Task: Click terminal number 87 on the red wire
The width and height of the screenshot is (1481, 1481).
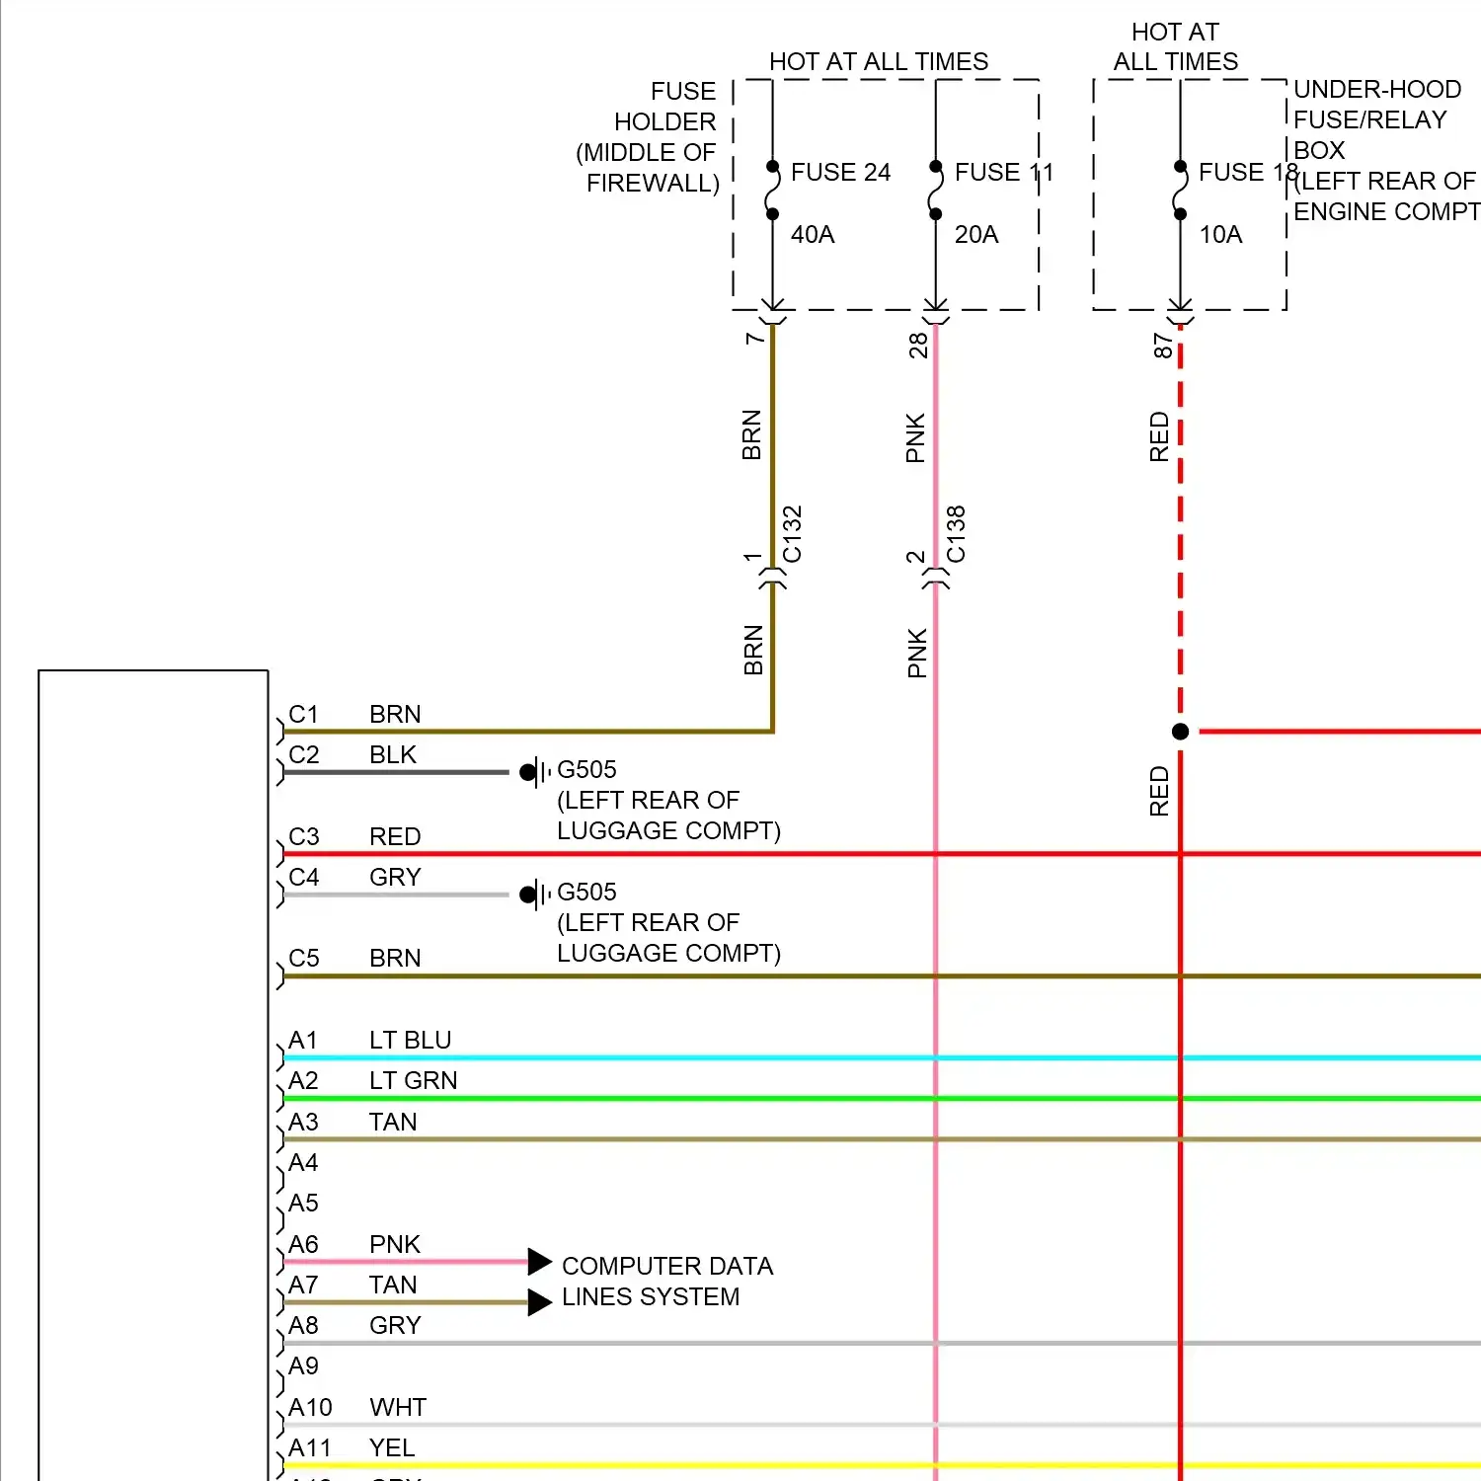Action: 1162,346
